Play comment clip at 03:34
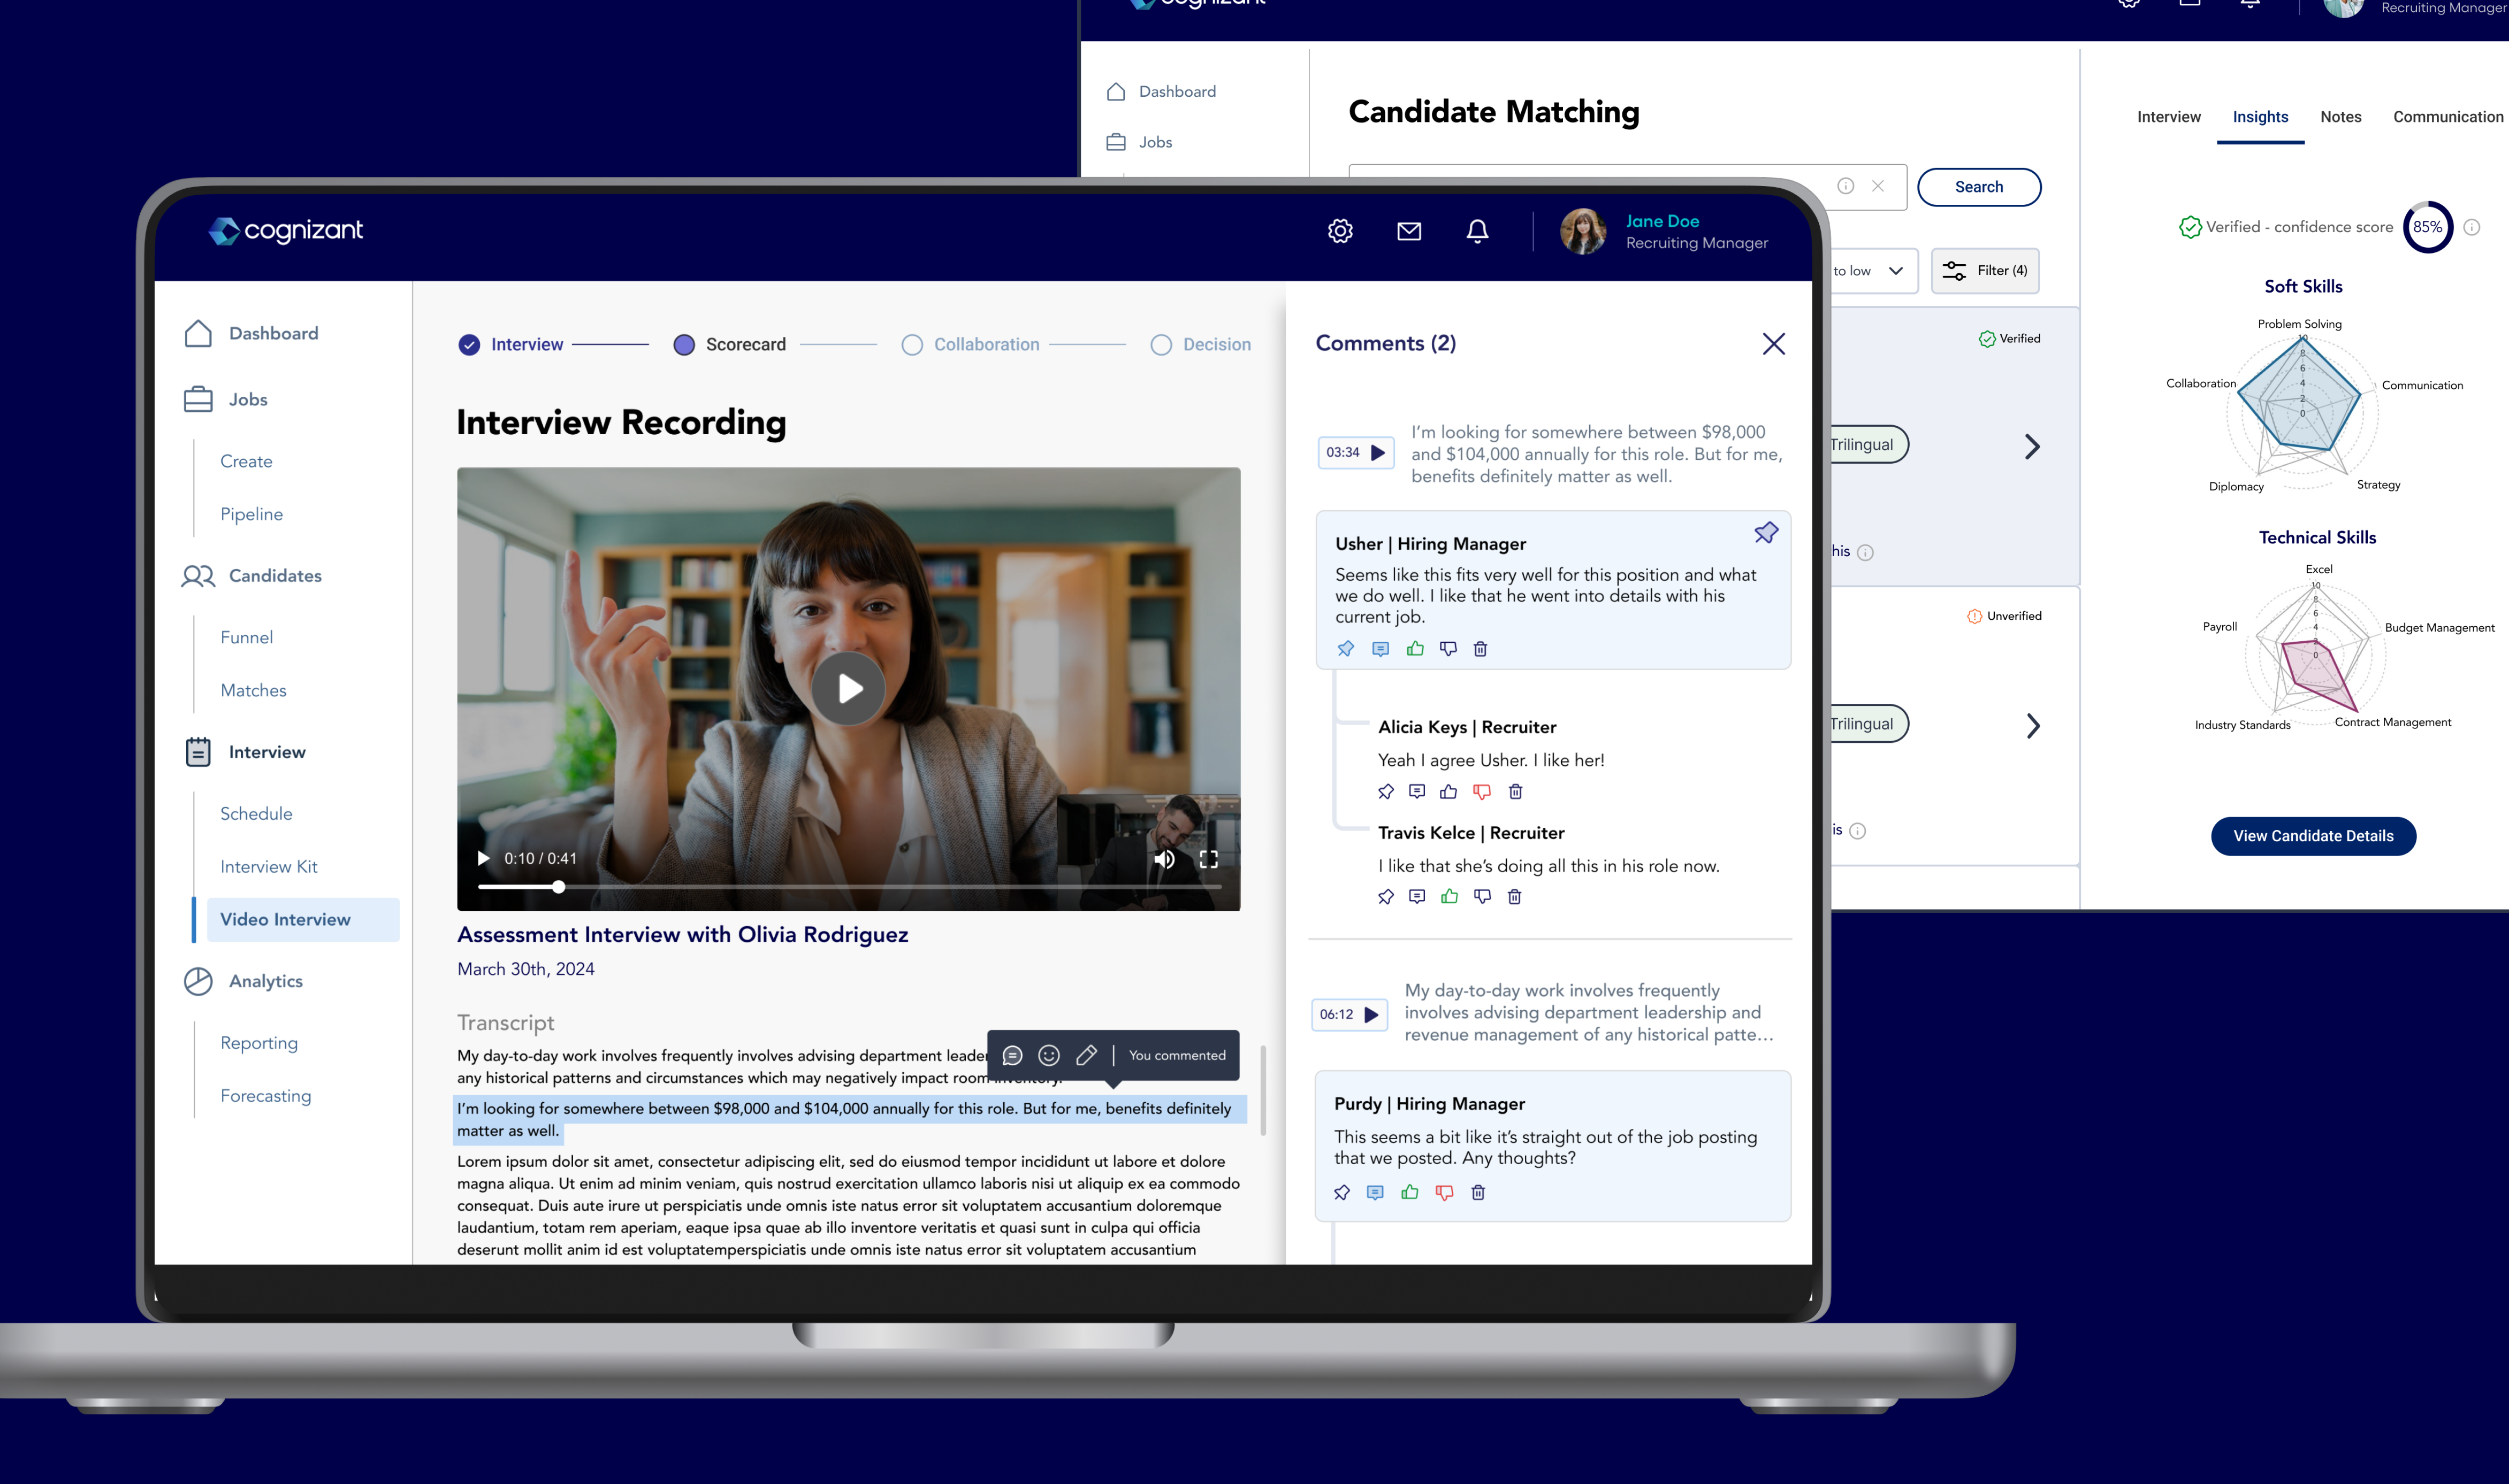The height and width of the screenshot is (1484, 2509). click(x=1355, y=452)
